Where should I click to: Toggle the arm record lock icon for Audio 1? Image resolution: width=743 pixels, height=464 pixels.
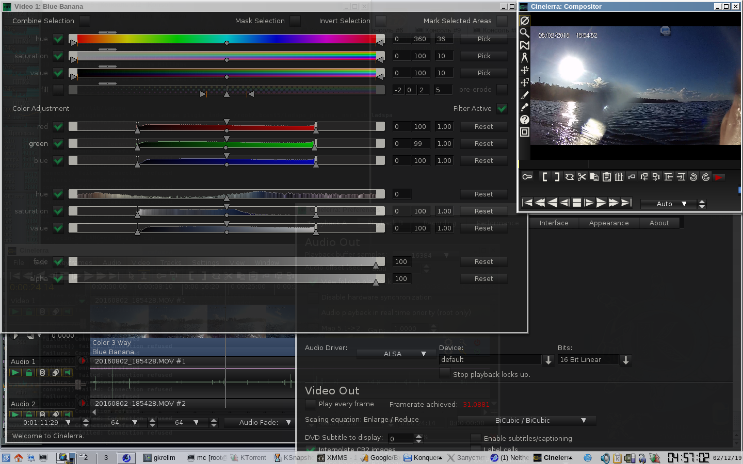tap(29, 372)
